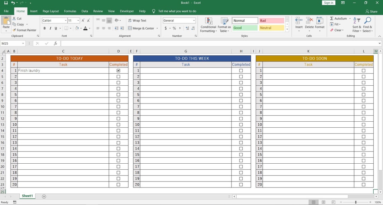The image size is (383, 205).
Task: Open the Font name dropdown
Action: 65,20
